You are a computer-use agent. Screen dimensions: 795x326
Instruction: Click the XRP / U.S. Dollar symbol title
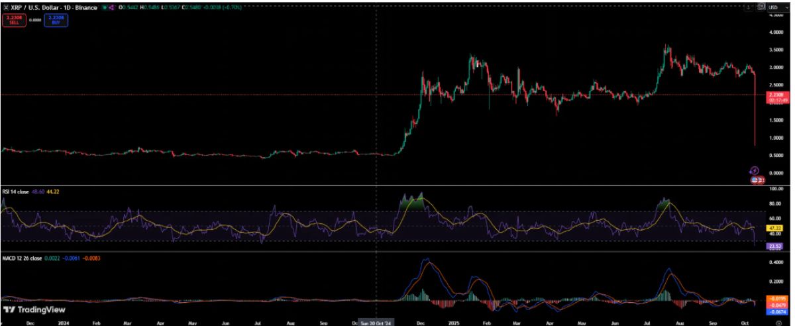coord(34,7)
